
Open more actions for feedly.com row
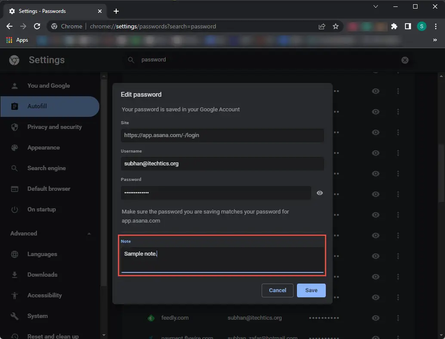[398, 318]
